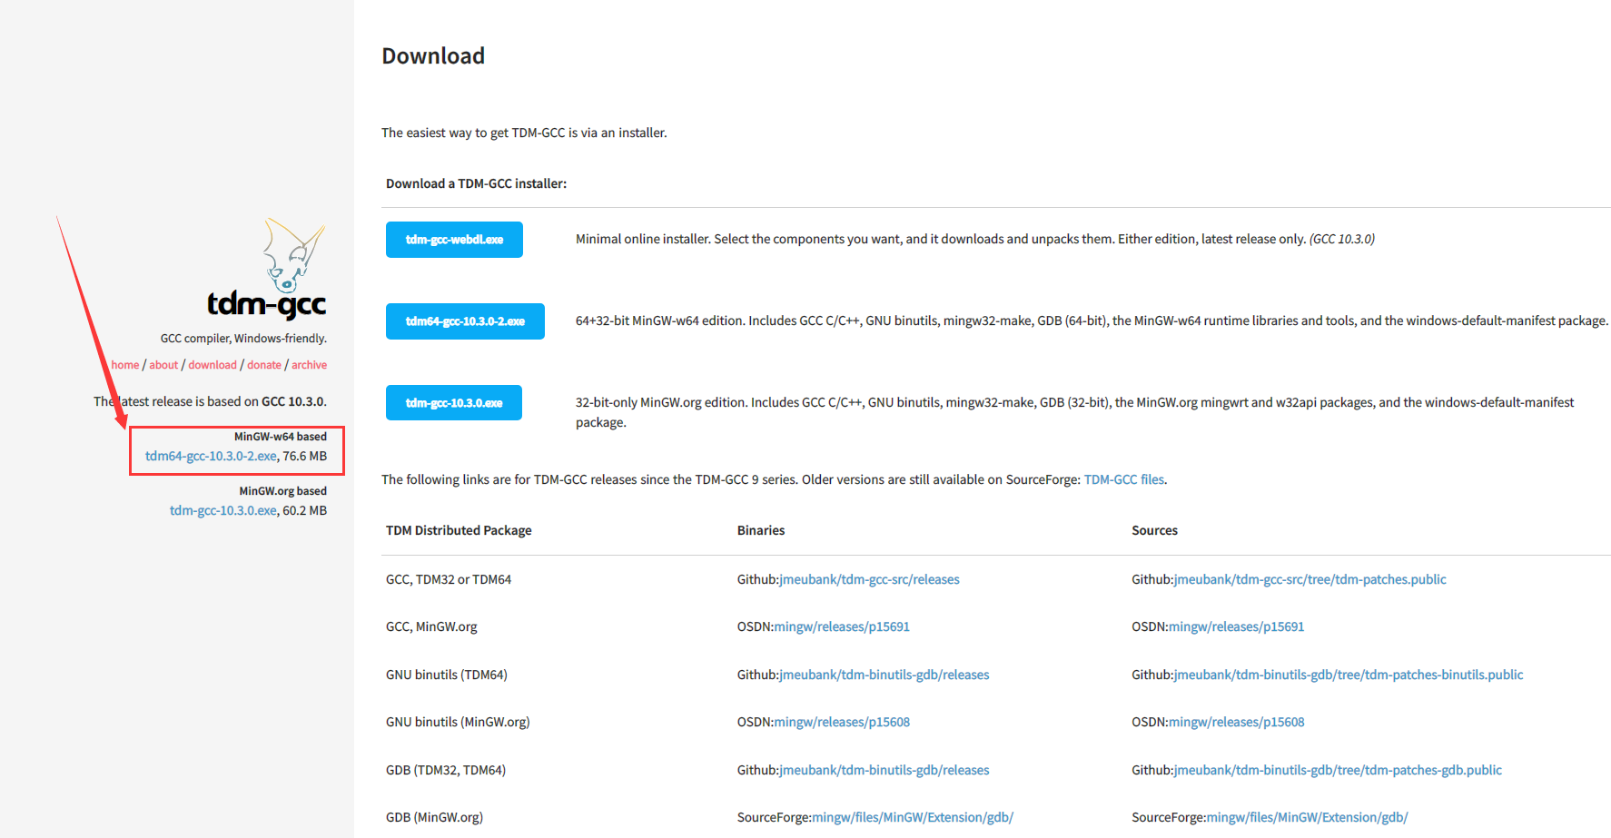Screen dimensions: 1611x838
Task: Open GDB (TDM32, TDM64) binaries Github link
Action: pos(885,770)
